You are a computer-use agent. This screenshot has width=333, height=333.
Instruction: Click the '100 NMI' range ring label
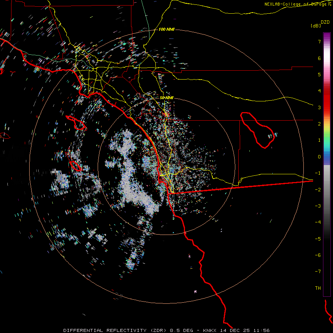166,29
